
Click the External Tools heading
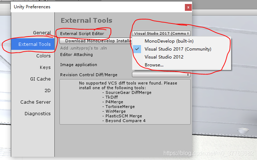click(87, 21)
